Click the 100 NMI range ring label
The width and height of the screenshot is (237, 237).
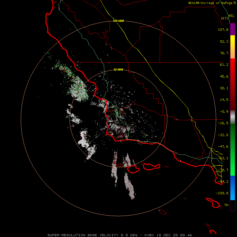pos(118,21)
